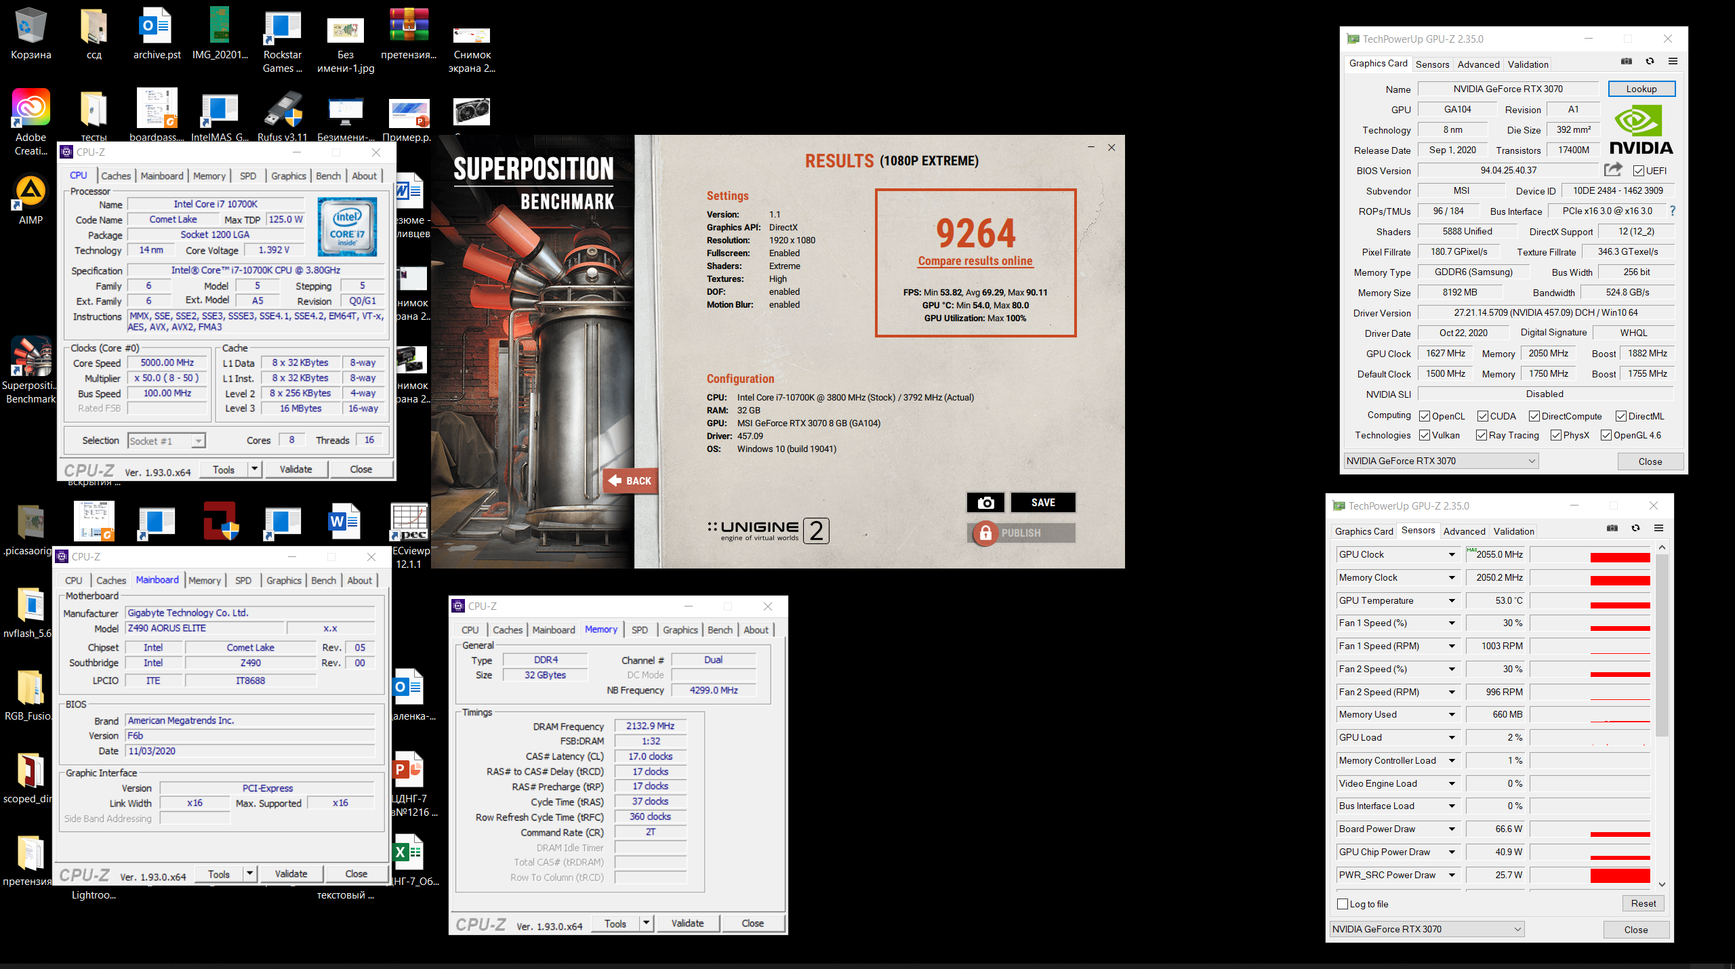Click the Reset button in GPU-Z Sensors
The width and height of the screenshot is (1735, 969).
coord(1643,903)
